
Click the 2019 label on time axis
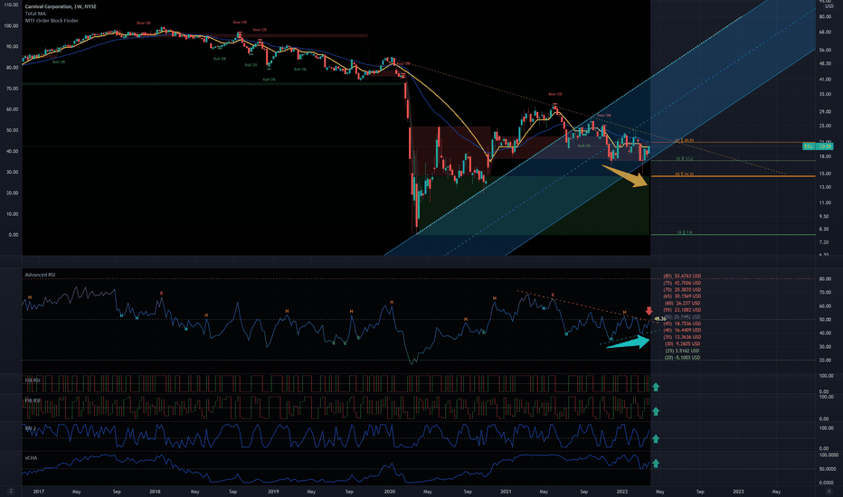[273, 492]
